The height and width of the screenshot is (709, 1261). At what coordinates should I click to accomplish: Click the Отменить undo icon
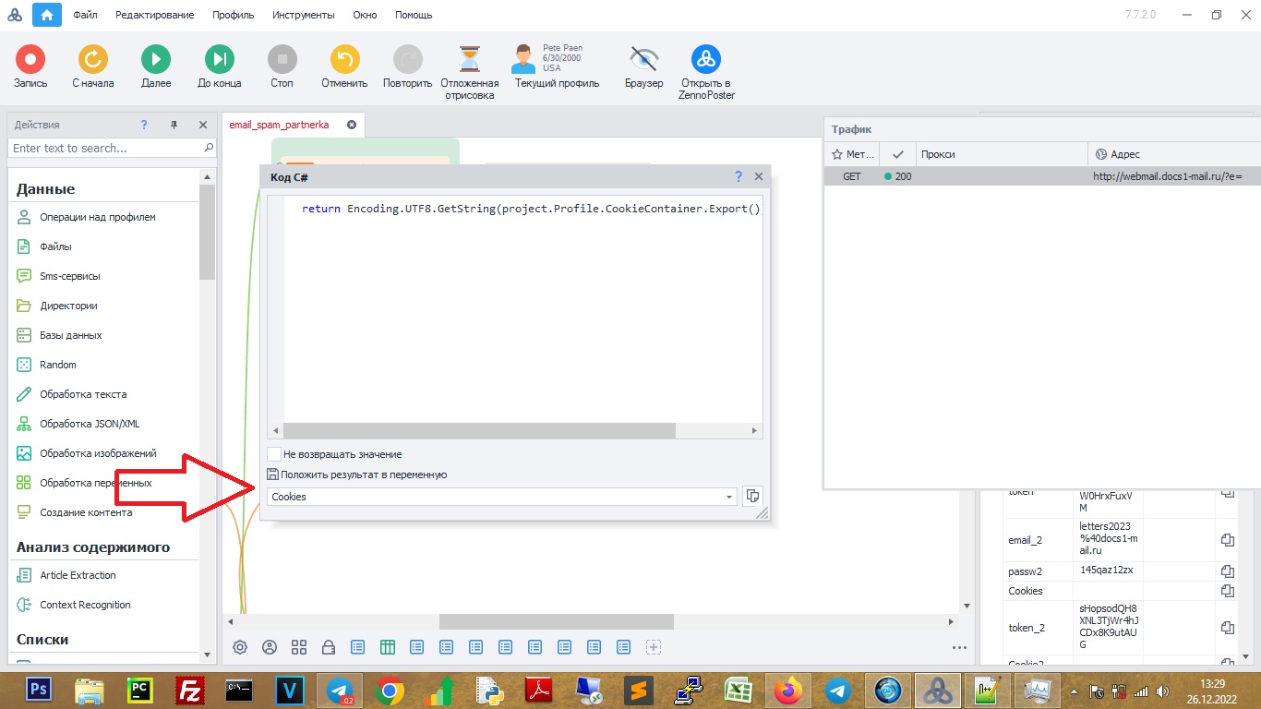coord(344,60)
